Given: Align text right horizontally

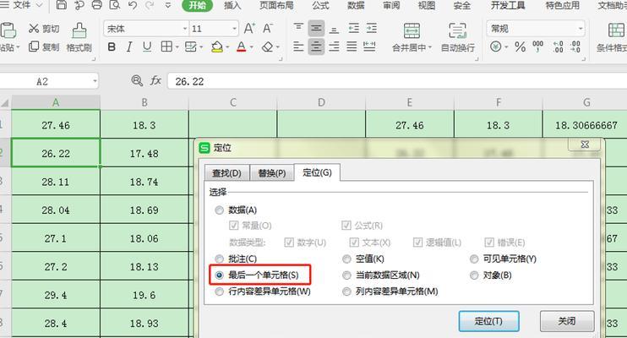Looking at the screenshot, I should [334, 46].
